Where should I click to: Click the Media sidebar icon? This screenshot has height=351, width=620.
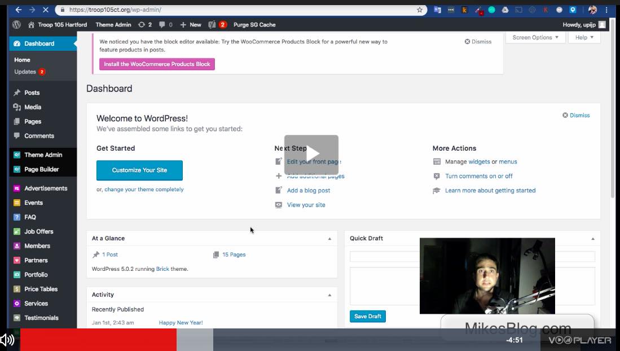tap(16, 107)
